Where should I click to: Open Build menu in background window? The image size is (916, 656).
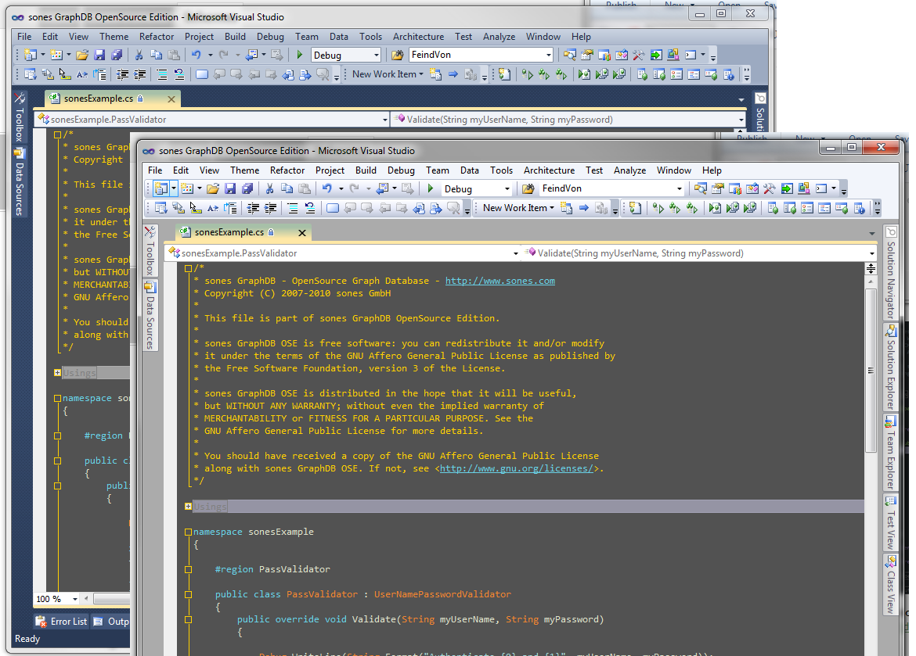(x=235, y=37)
